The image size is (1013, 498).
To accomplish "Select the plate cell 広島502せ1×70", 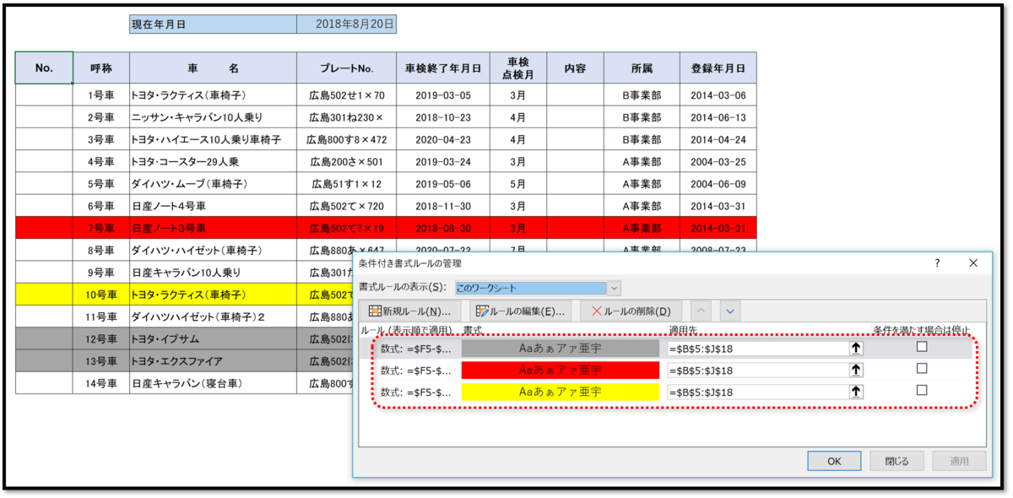I will point(347,95).
